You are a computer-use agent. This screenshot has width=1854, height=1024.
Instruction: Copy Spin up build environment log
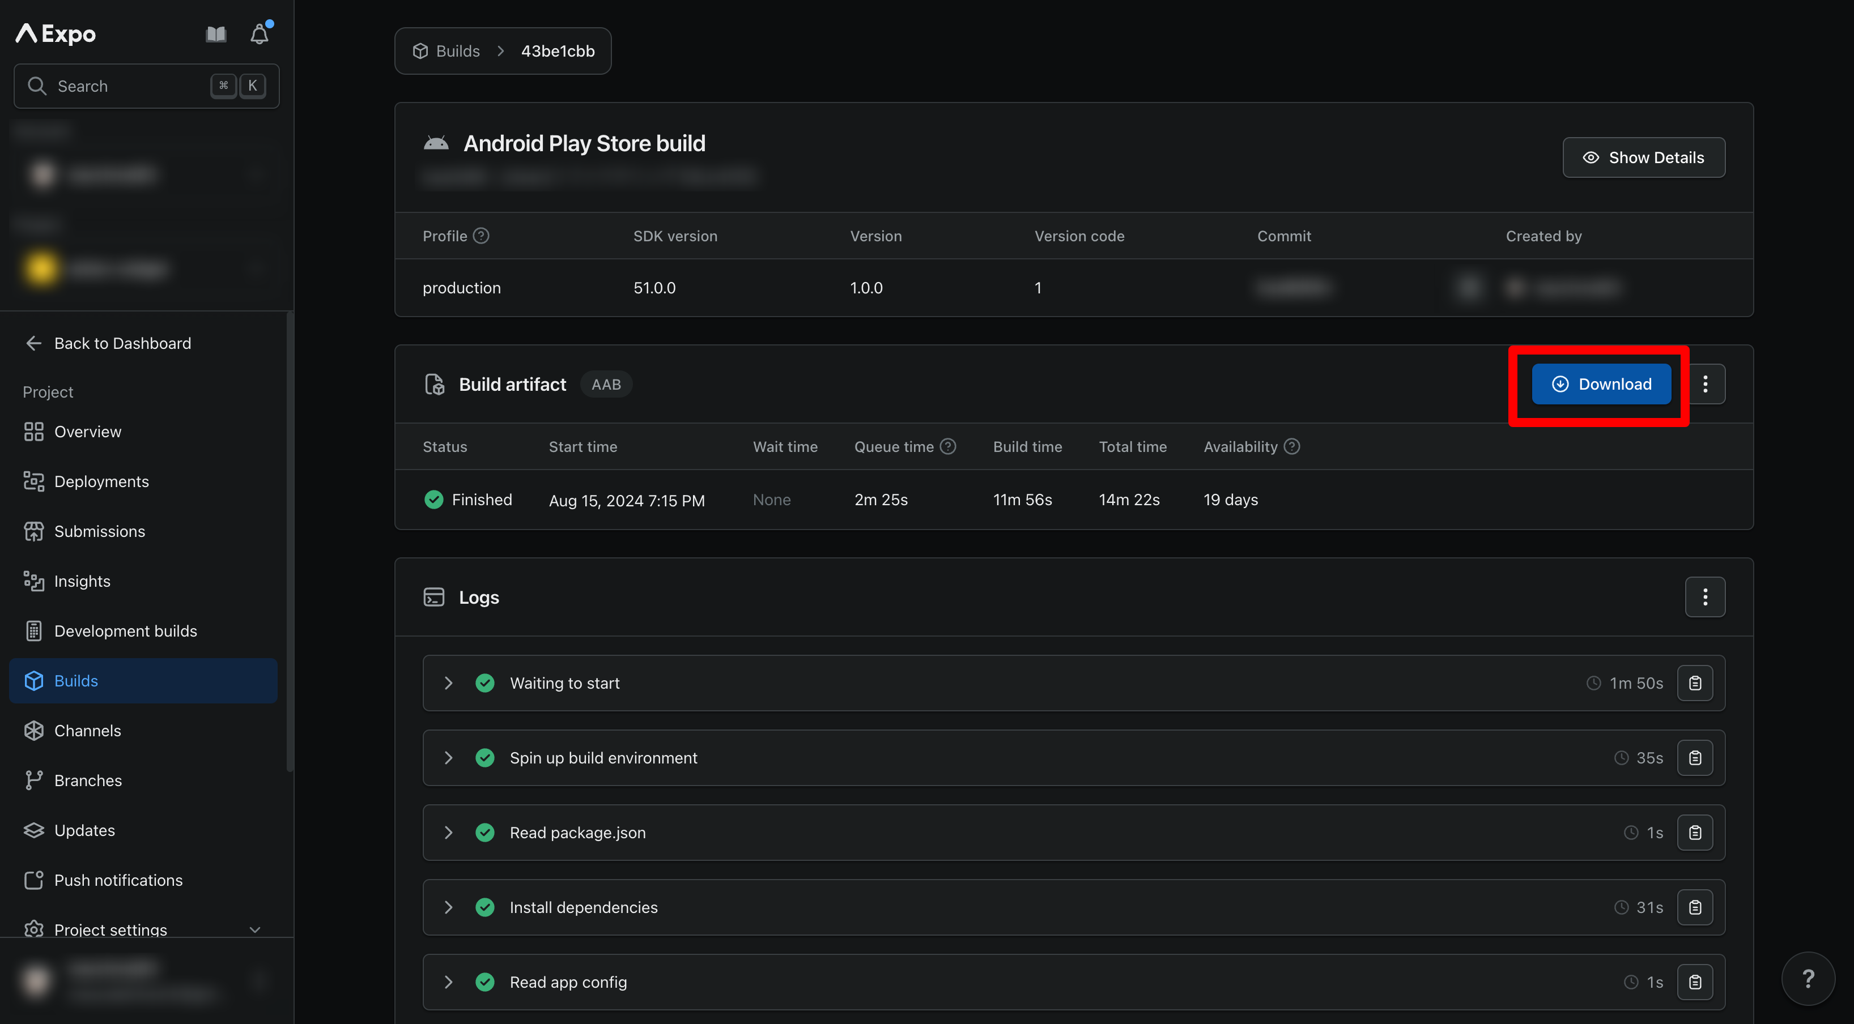pos(1695,758)
